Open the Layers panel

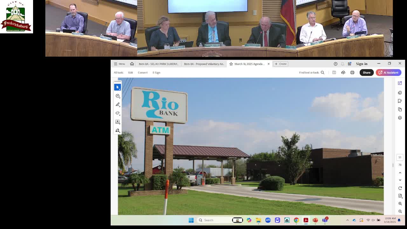400,118
